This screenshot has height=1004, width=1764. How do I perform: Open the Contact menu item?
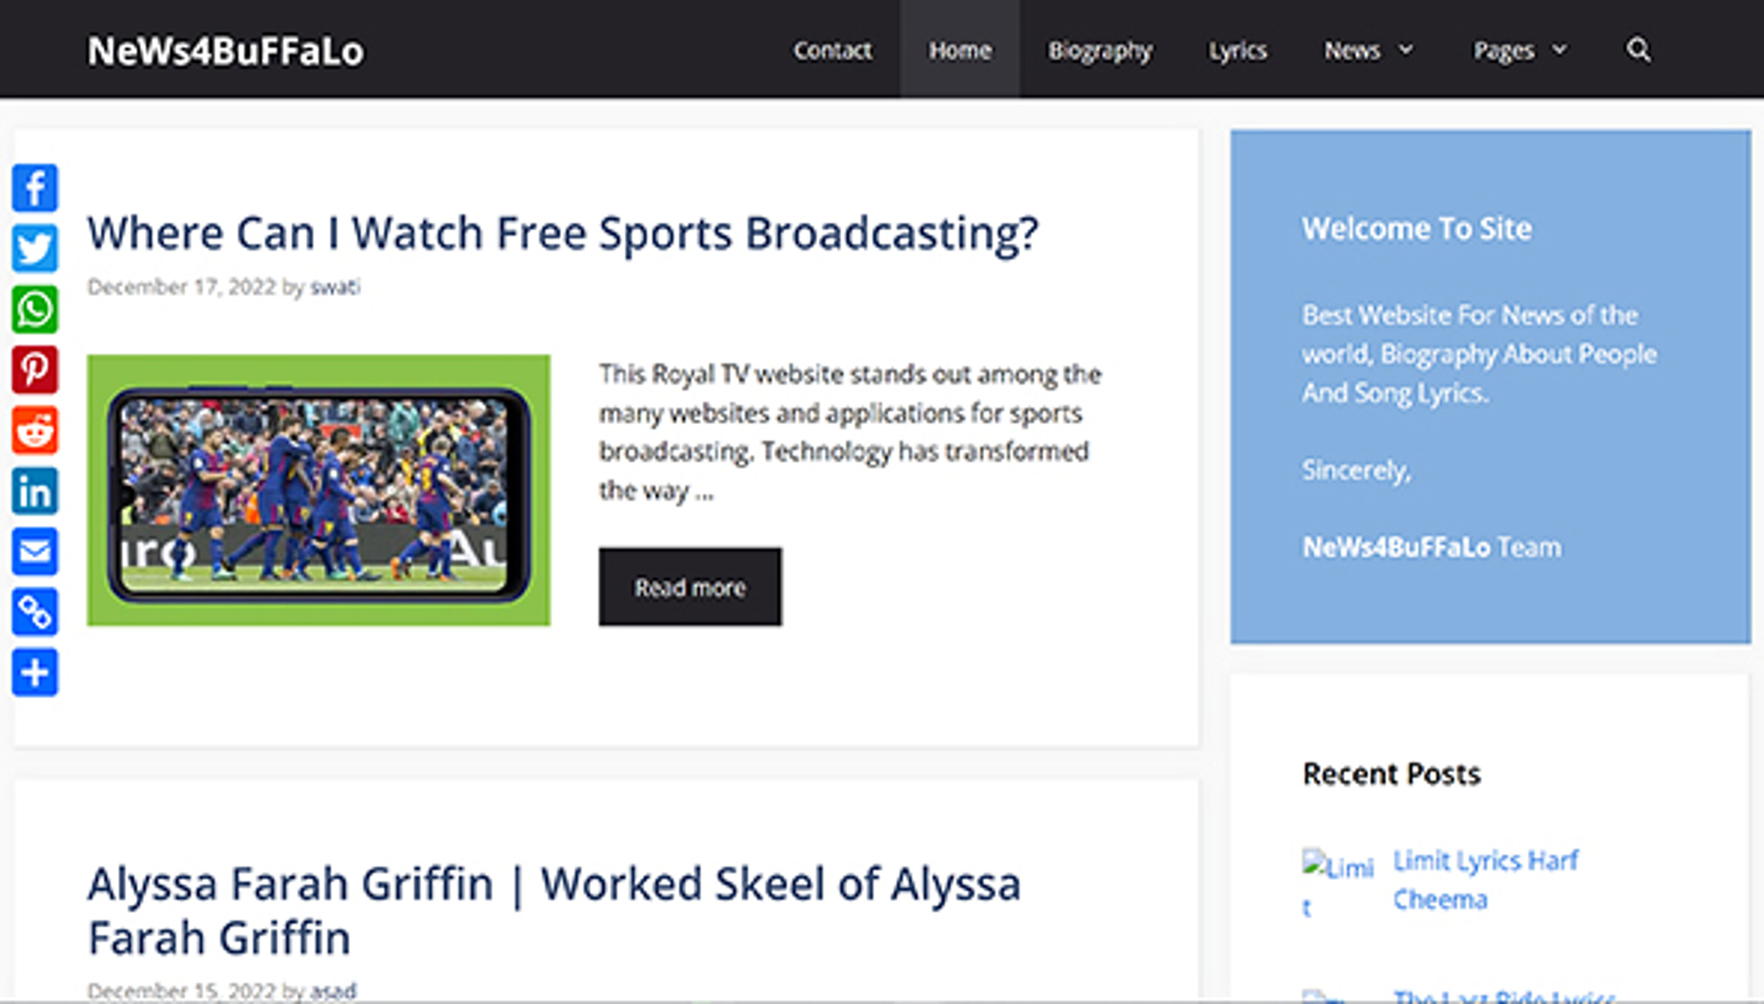[x=832, y=50]
